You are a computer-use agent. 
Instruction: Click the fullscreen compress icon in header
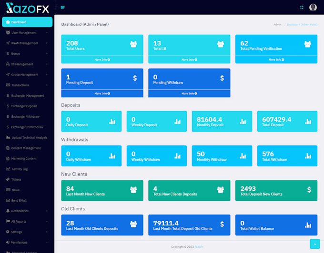tap(302, 8)
